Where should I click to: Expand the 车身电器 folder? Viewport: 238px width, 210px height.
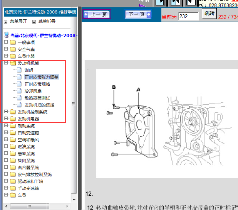click(6, 56)
